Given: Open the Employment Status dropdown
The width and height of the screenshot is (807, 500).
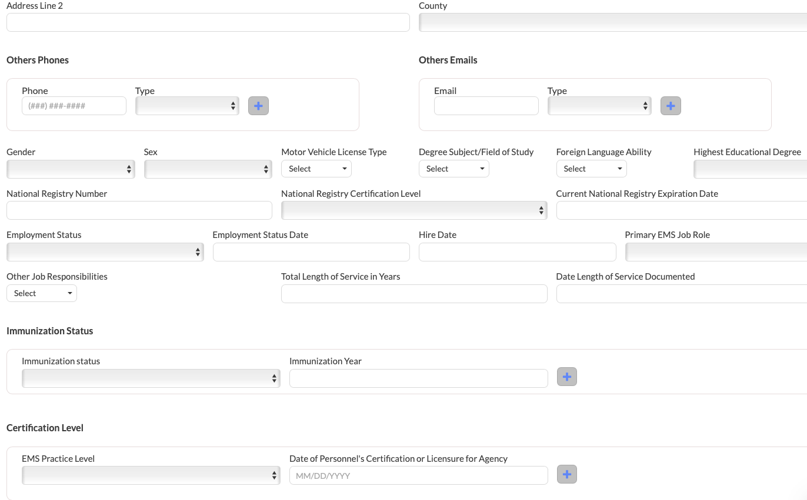Looking at the screenshot, I should coord(105,252).
